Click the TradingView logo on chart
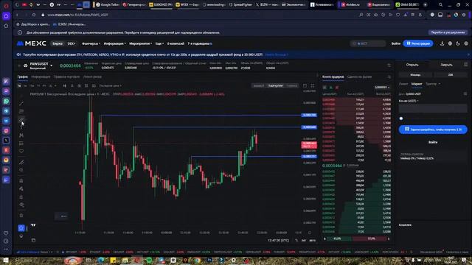 (33, 225)
